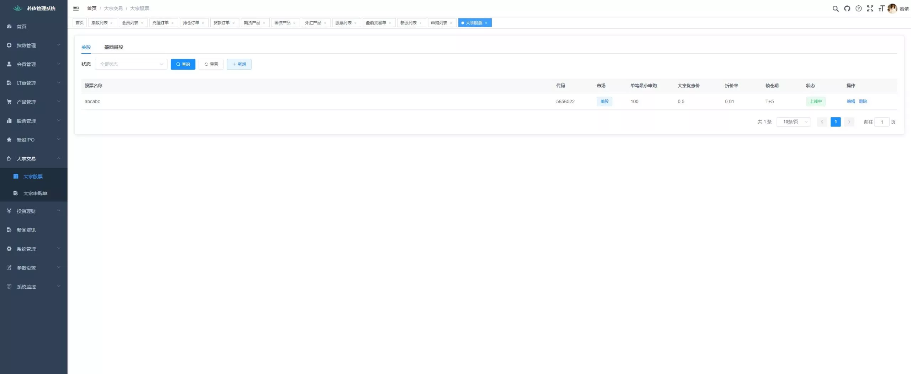
Task: Click the user avatar in header
Action: point(892,9)
